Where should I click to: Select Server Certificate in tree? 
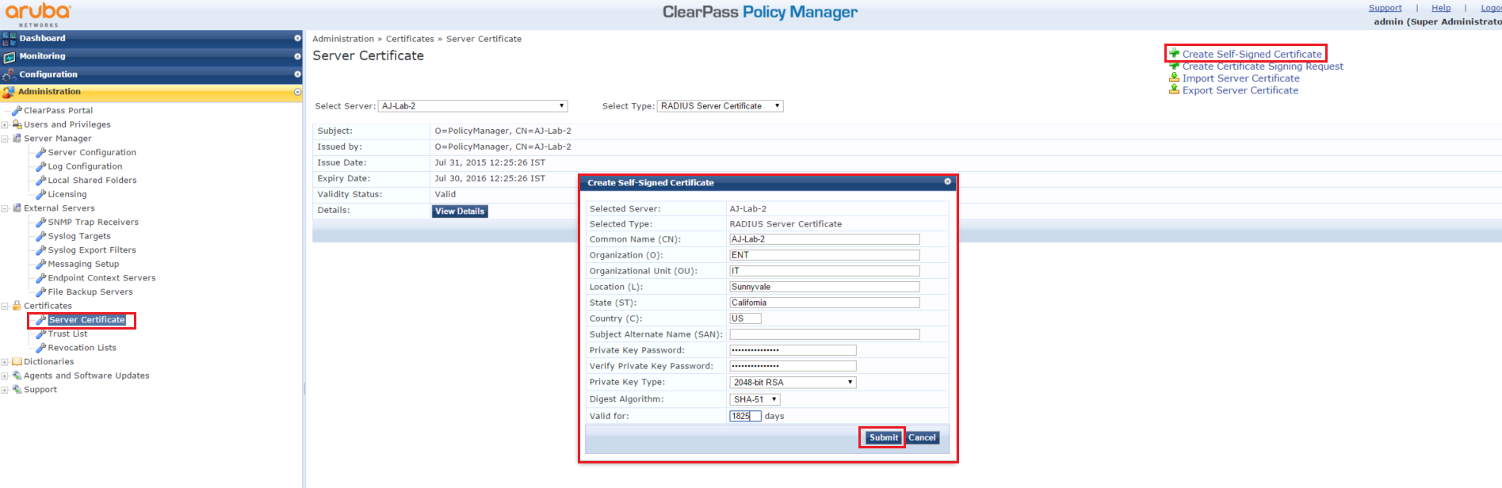click(x=87, y=320)
